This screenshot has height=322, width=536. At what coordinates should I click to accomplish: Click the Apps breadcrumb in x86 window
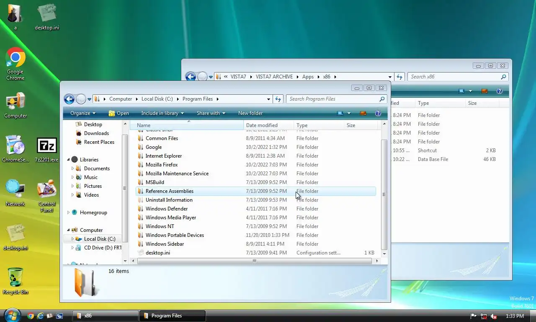click(308, 77)
